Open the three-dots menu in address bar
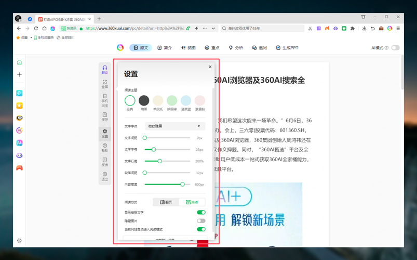Image resolution: width=417 pixels, height=260 pixels. 205,28
